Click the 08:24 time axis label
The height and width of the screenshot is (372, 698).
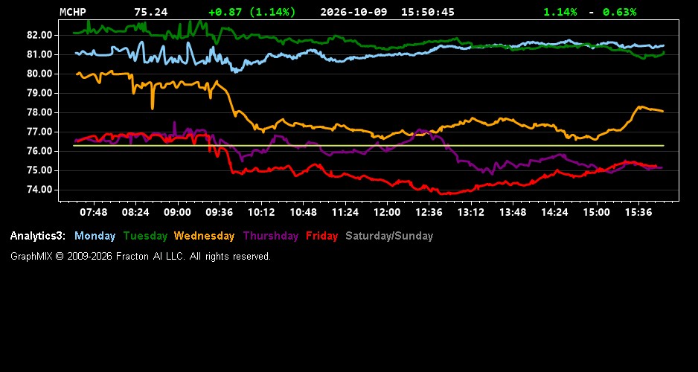[135, 213]
